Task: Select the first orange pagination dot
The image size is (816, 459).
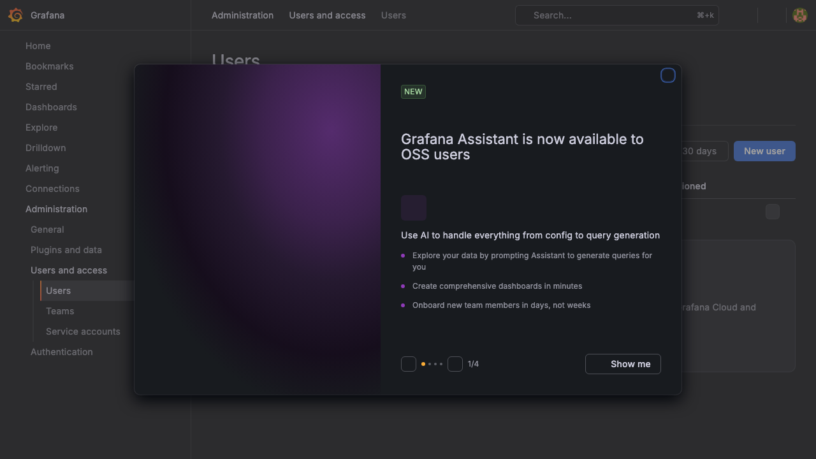Action: [423, 364]
